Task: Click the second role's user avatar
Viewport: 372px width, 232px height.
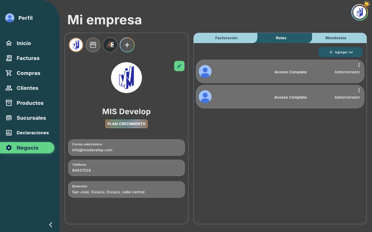Action: pos(205,97)
